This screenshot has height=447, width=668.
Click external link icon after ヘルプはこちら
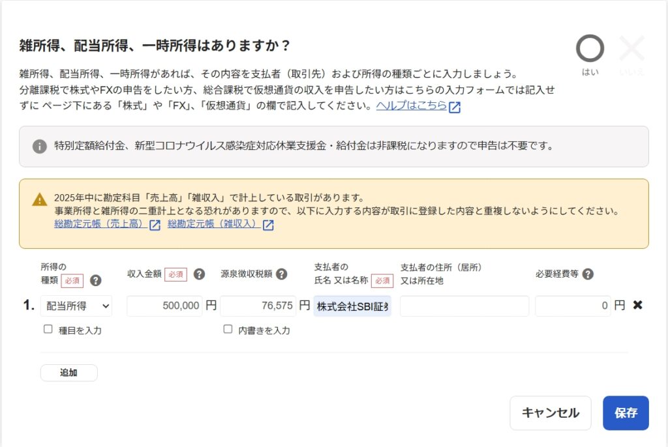point(455,108)
